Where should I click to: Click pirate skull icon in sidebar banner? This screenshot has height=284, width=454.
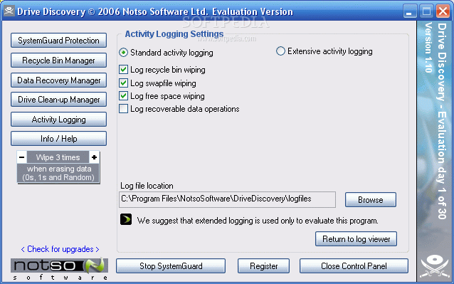tap(435, 266)
